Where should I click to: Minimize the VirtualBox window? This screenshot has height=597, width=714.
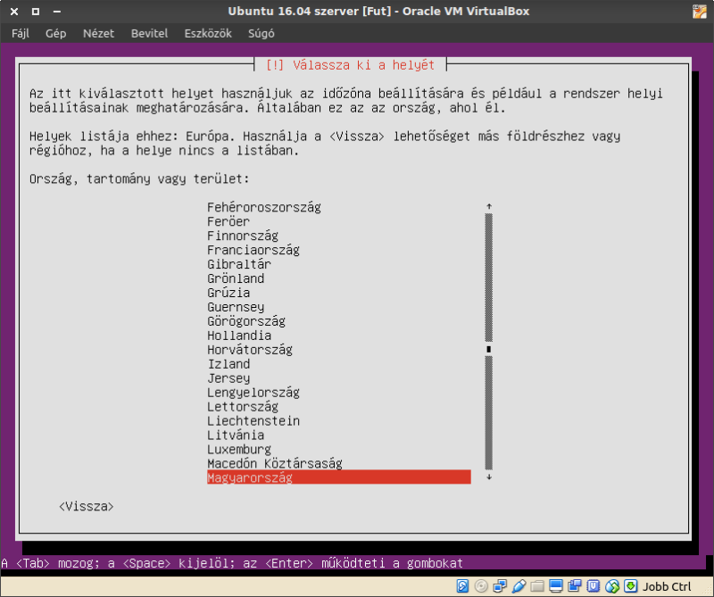coord(57,12)
